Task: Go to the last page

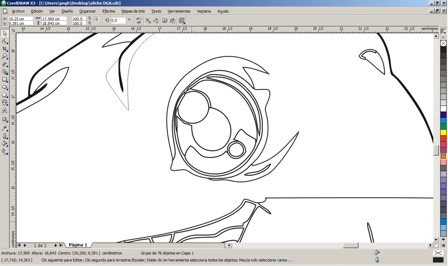Action: (61, 245)
